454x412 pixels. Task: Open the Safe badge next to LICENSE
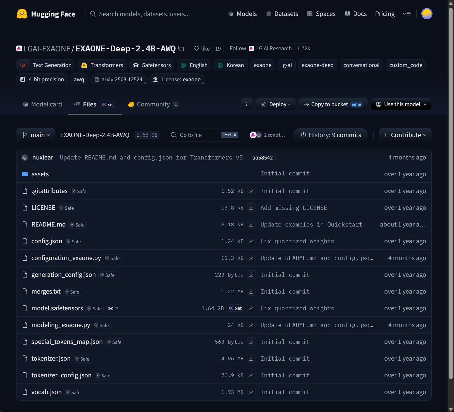[67, 208]
